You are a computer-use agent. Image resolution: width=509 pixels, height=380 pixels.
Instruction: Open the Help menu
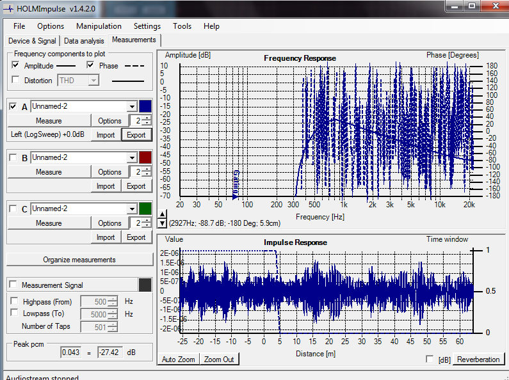[x=211, y=26]
